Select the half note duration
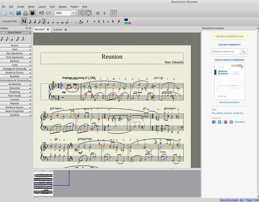 (53, 22)
